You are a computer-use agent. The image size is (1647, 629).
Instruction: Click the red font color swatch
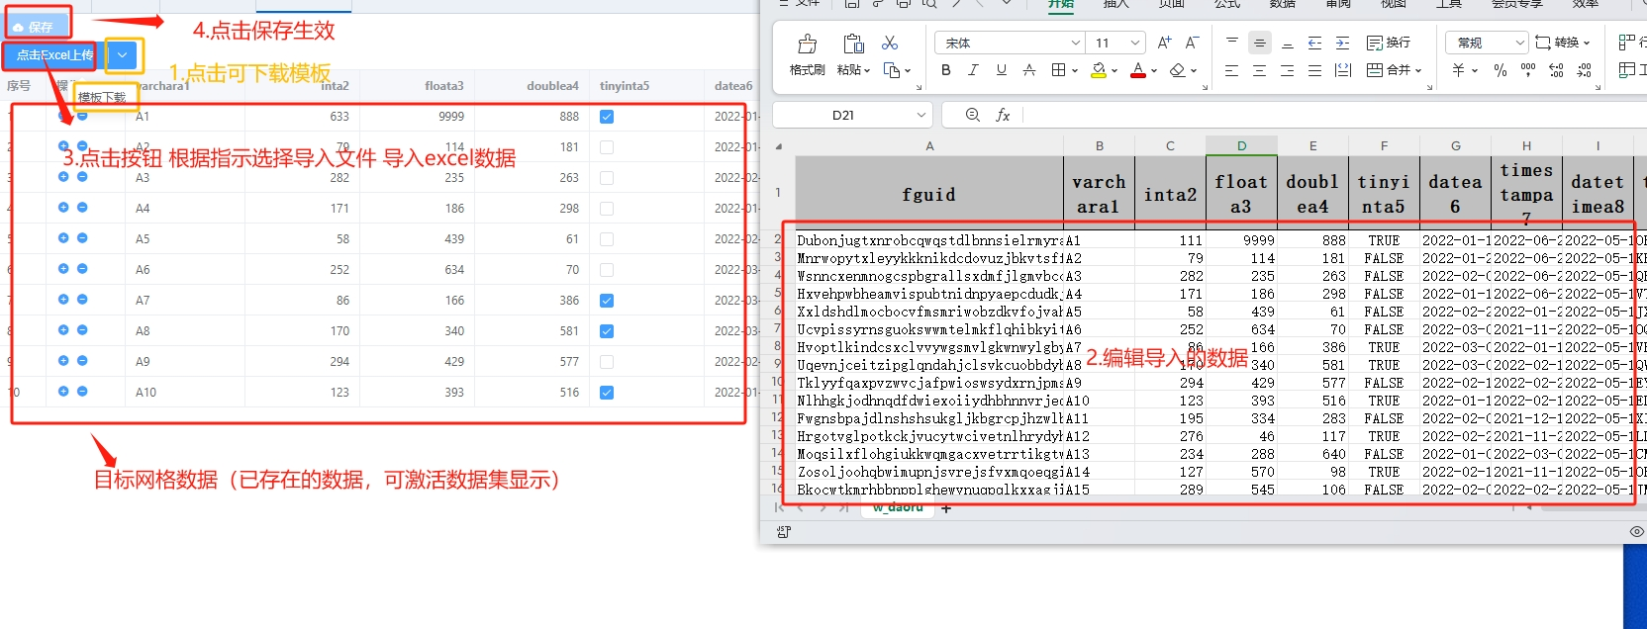(x=1138, y=70)
